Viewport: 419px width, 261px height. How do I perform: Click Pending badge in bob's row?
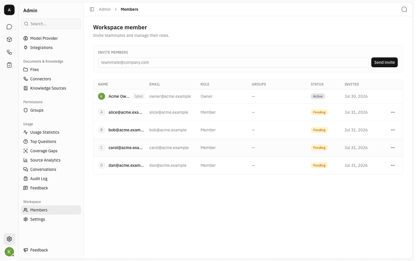(319, 130)
